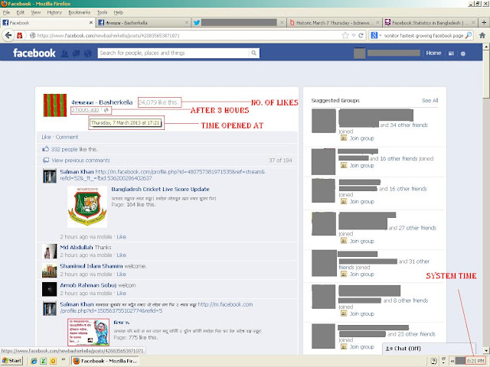The height and width of the screenshot is (367, 490).
Task: Switch to Historic March 7 Thursday tab
Action: pos(334,23)
